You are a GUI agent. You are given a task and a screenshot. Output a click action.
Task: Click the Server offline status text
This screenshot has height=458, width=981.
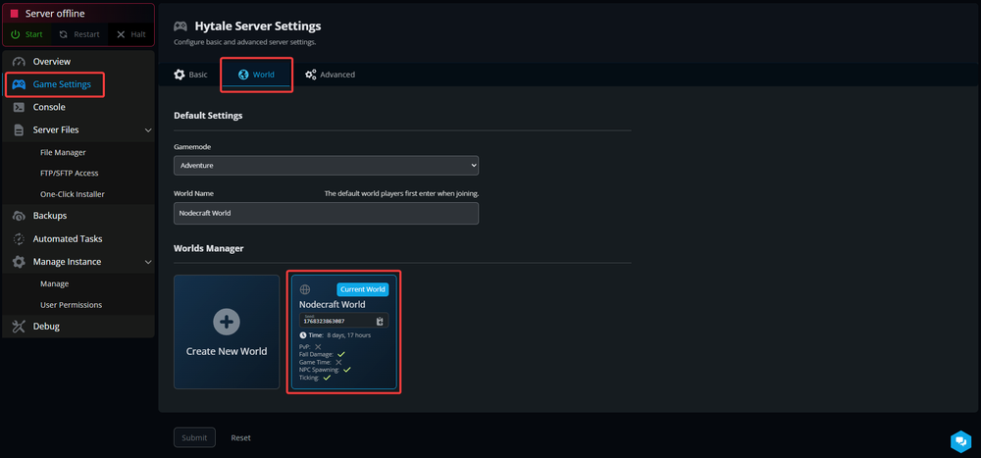tap(55, 14)
